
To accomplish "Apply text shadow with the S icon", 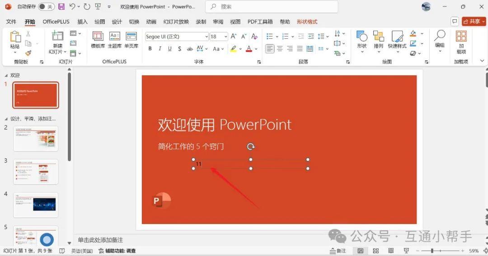I will 179,49.
